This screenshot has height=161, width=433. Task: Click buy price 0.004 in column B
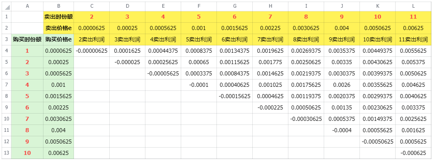58,130
